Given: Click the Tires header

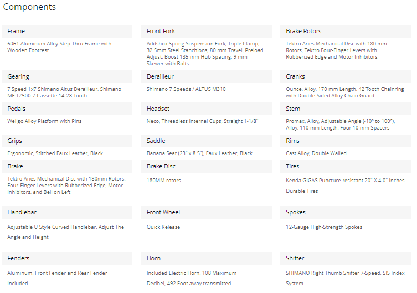Looking at the screenshot, I should [346, 167].
